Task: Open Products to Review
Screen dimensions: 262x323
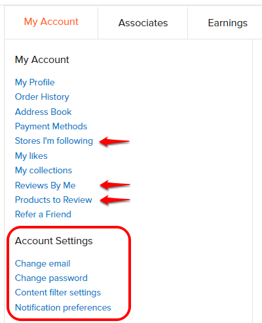Action: click(54, 200)
